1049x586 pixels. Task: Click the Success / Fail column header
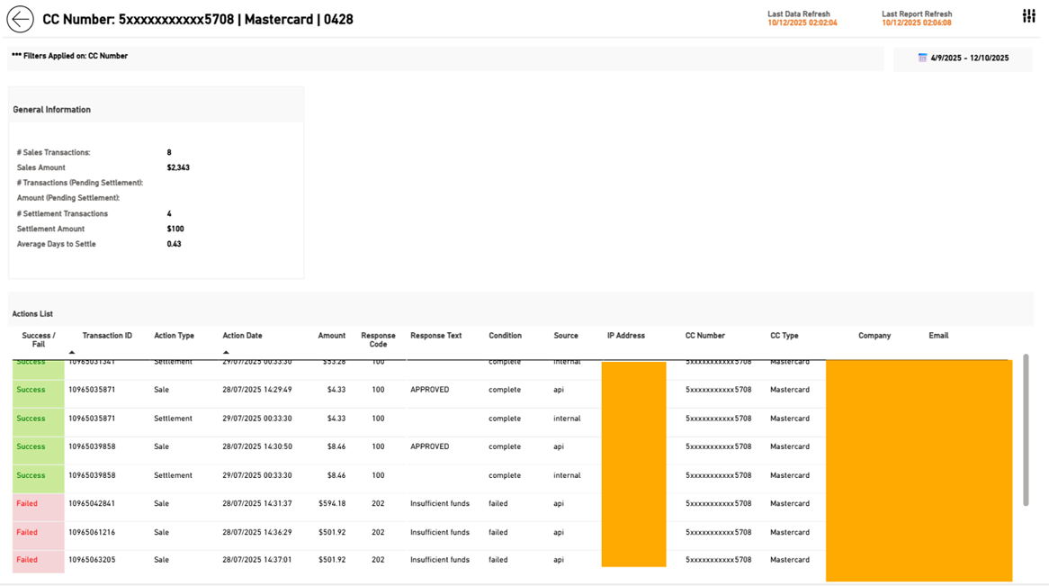(x=39, y=339)
